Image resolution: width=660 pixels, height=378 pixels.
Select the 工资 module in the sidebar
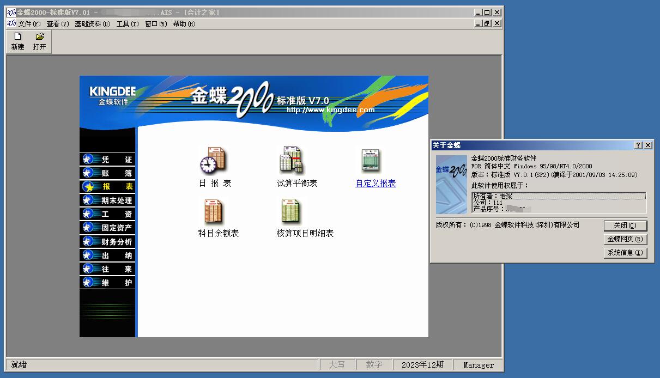pyautogui.click(x=107, y=214)
